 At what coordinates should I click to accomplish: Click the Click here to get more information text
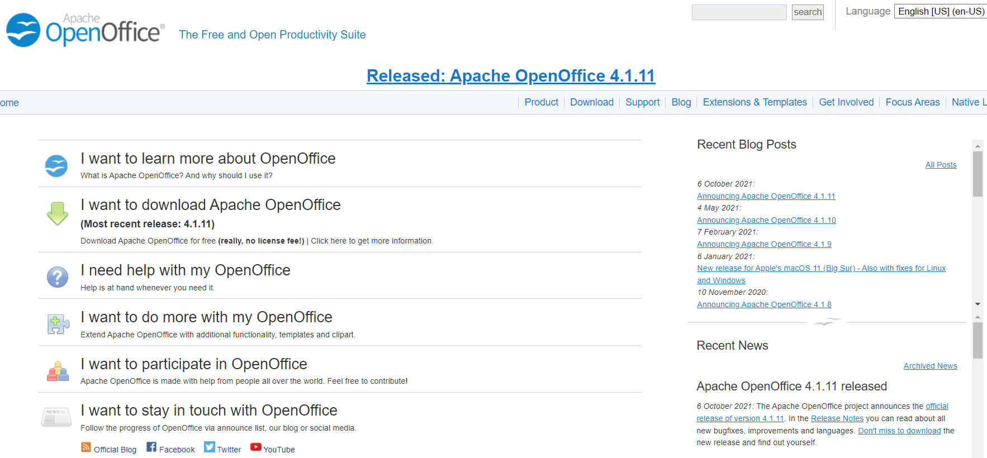[x=372, y=241]
